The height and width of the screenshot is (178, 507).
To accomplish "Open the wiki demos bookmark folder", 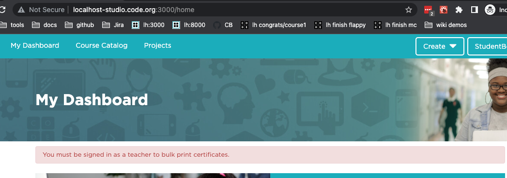I will click(446, 25).
